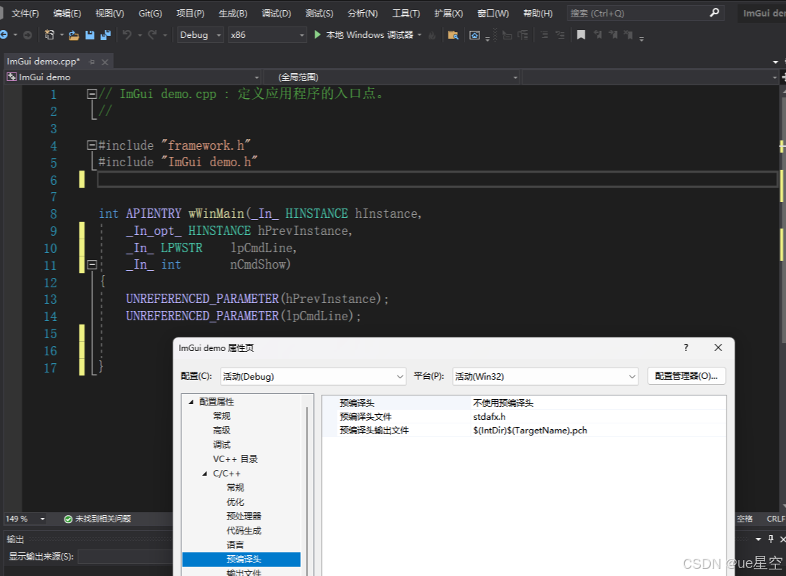The image size is (786, 576).
Task: Click the 配置管理器(O)... button
Action: (686, 375)
